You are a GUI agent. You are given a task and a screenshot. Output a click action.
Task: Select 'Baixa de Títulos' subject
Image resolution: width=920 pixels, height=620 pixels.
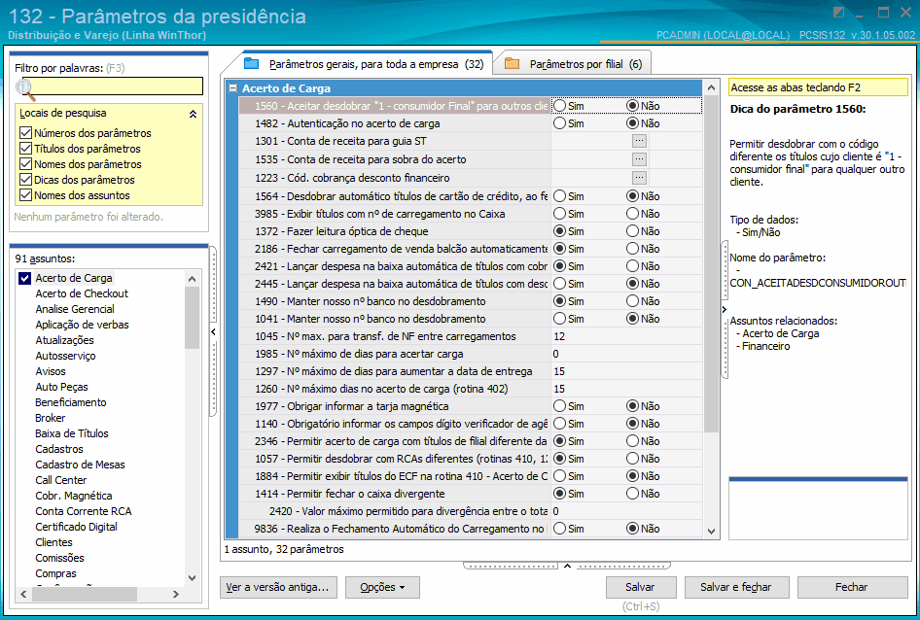72,433
